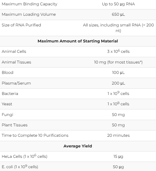Click the Maximum Binding Capacity label
Image resolution: width=156 pixels, height=171 pixels.
point(30,4)
